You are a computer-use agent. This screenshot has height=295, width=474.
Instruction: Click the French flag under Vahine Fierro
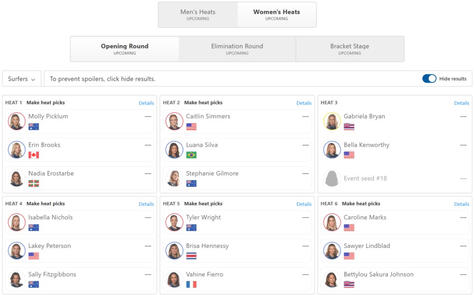[x=191, y=285]
